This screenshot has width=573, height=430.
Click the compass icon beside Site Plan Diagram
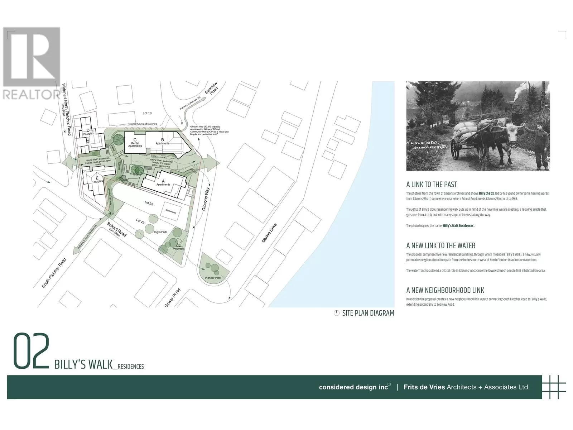[x=336, y=313]
